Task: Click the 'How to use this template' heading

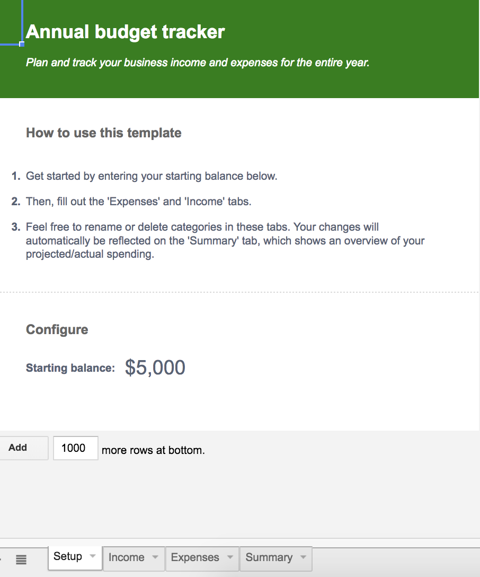Action: pos(104,133)
